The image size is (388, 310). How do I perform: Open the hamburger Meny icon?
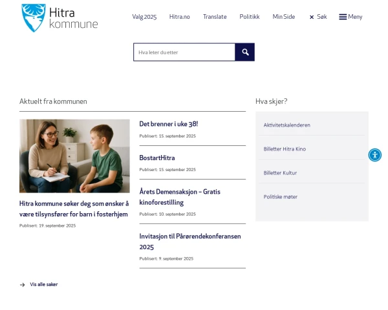click(x=343, y=17)
